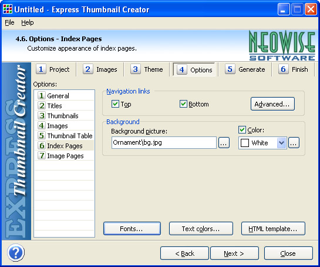Edit the HTML template
The width and height of the screenshot is (320, 267).
pyautogui.click(x=273, y=229)
